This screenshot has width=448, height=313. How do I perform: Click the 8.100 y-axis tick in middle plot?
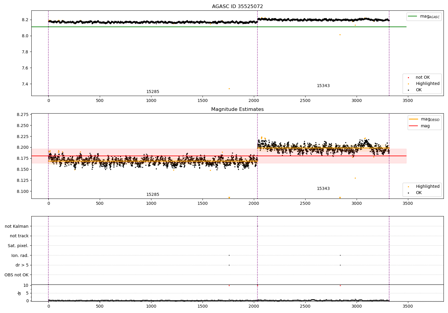[x=23, y=192]
